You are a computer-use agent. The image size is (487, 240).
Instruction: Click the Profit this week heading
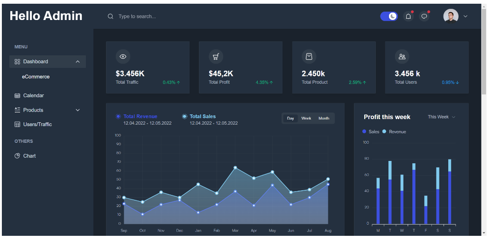pos(387,117)
